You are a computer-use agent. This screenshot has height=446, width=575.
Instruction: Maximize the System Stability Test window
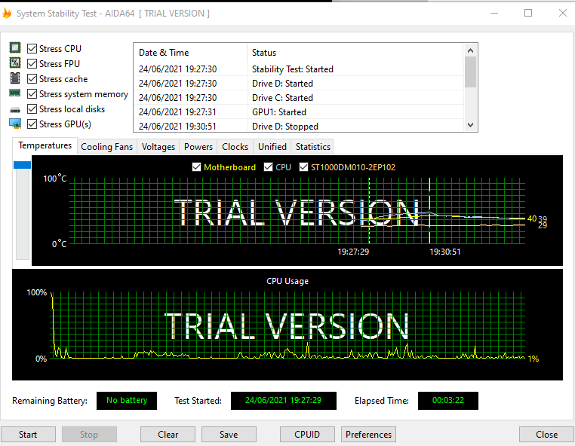(x=528, y=13)
